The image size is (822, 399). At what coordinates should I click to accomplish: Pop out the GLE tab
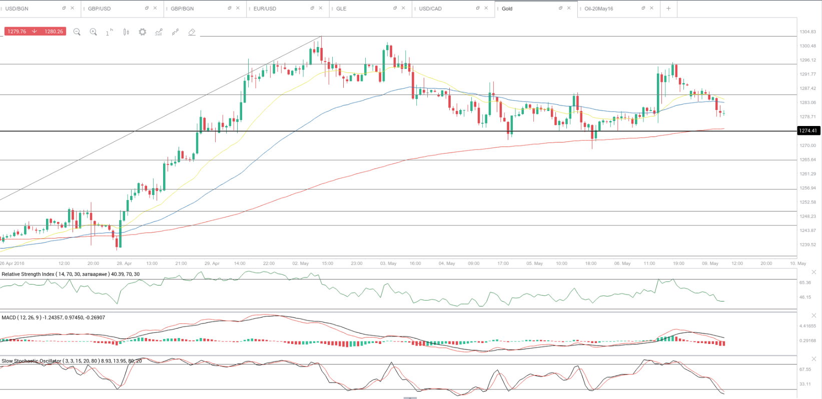395,8
